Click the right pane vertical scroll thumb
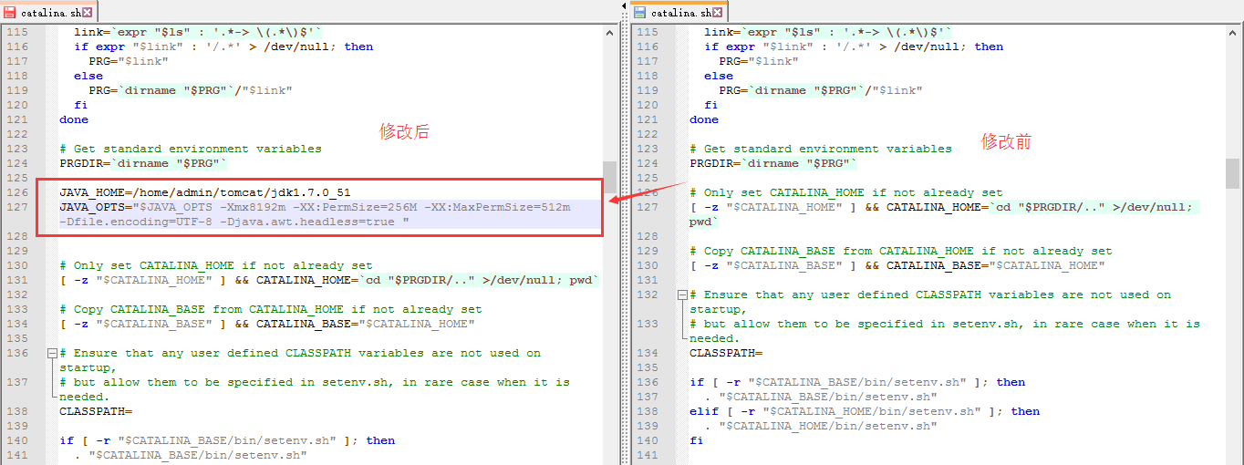 click(x=1233, y=171)
